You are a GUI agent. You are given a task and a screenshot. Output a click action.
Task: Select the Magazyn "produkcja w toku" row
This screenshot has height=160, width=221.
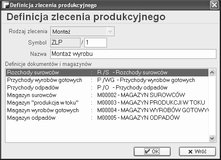click(x=107, y=103)
